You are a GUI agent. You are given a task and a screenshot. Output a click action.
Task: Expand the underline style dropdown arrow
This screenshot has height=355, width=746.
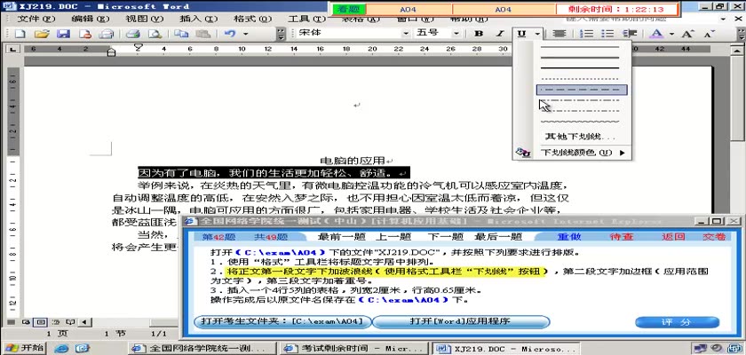click(537, 34)
